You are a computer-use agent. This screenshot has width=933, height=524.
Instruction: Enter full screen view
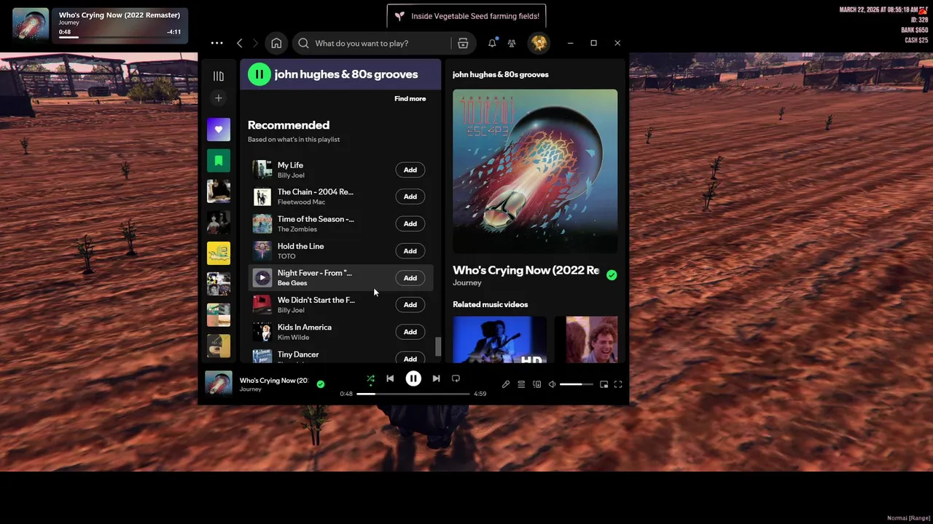pyautogui.click(x=618, y=384)
